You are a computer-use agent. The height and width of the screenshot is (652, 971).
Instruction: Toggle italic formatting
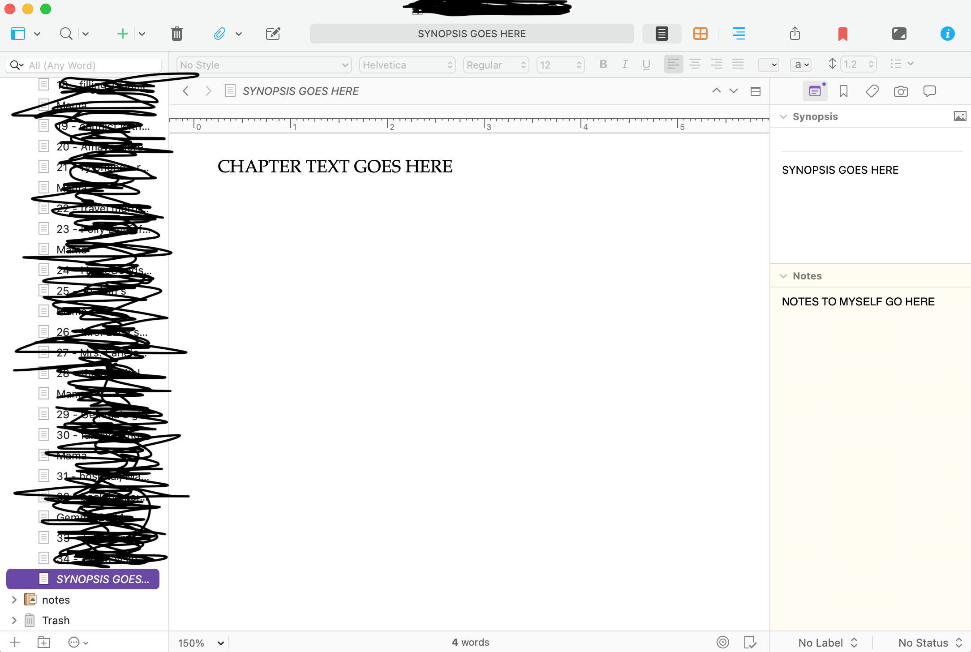625,64
